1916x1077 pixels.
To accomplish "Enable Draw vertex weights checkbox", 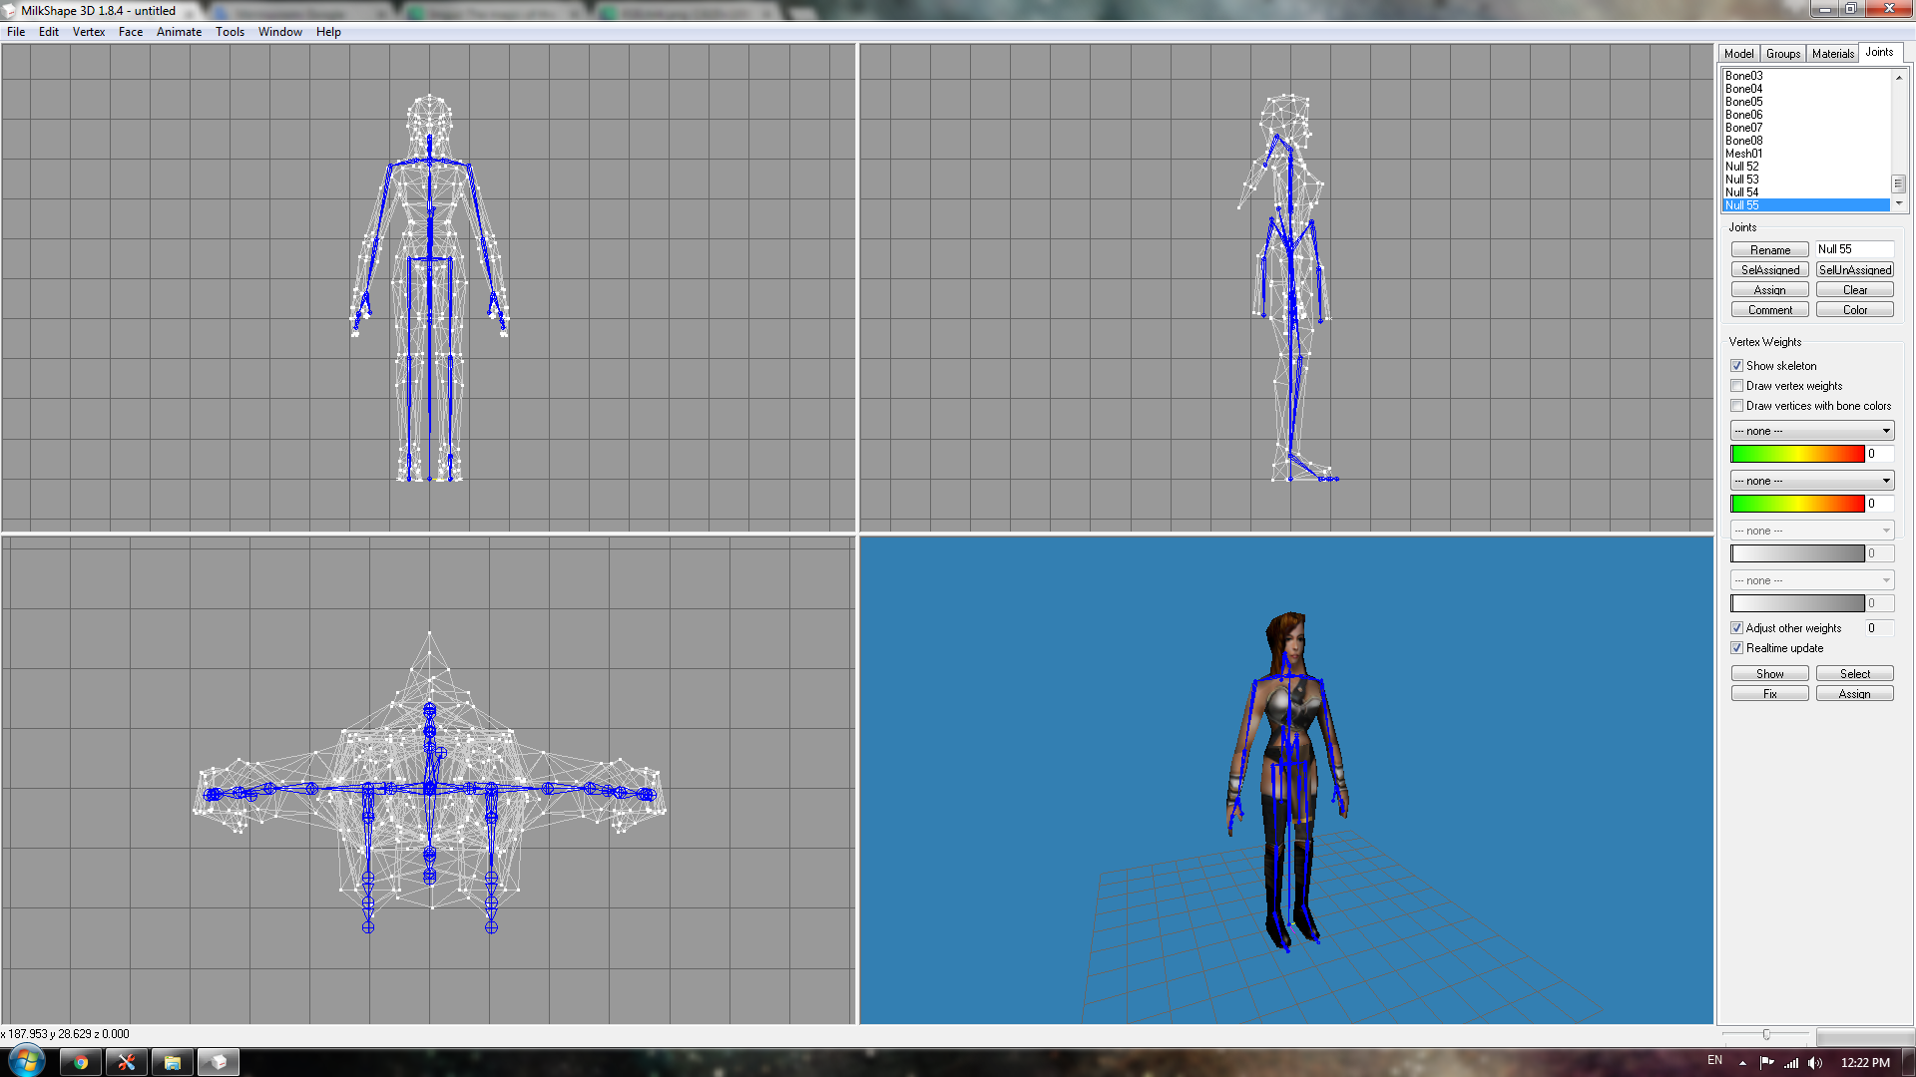I will pos(1737,386).
